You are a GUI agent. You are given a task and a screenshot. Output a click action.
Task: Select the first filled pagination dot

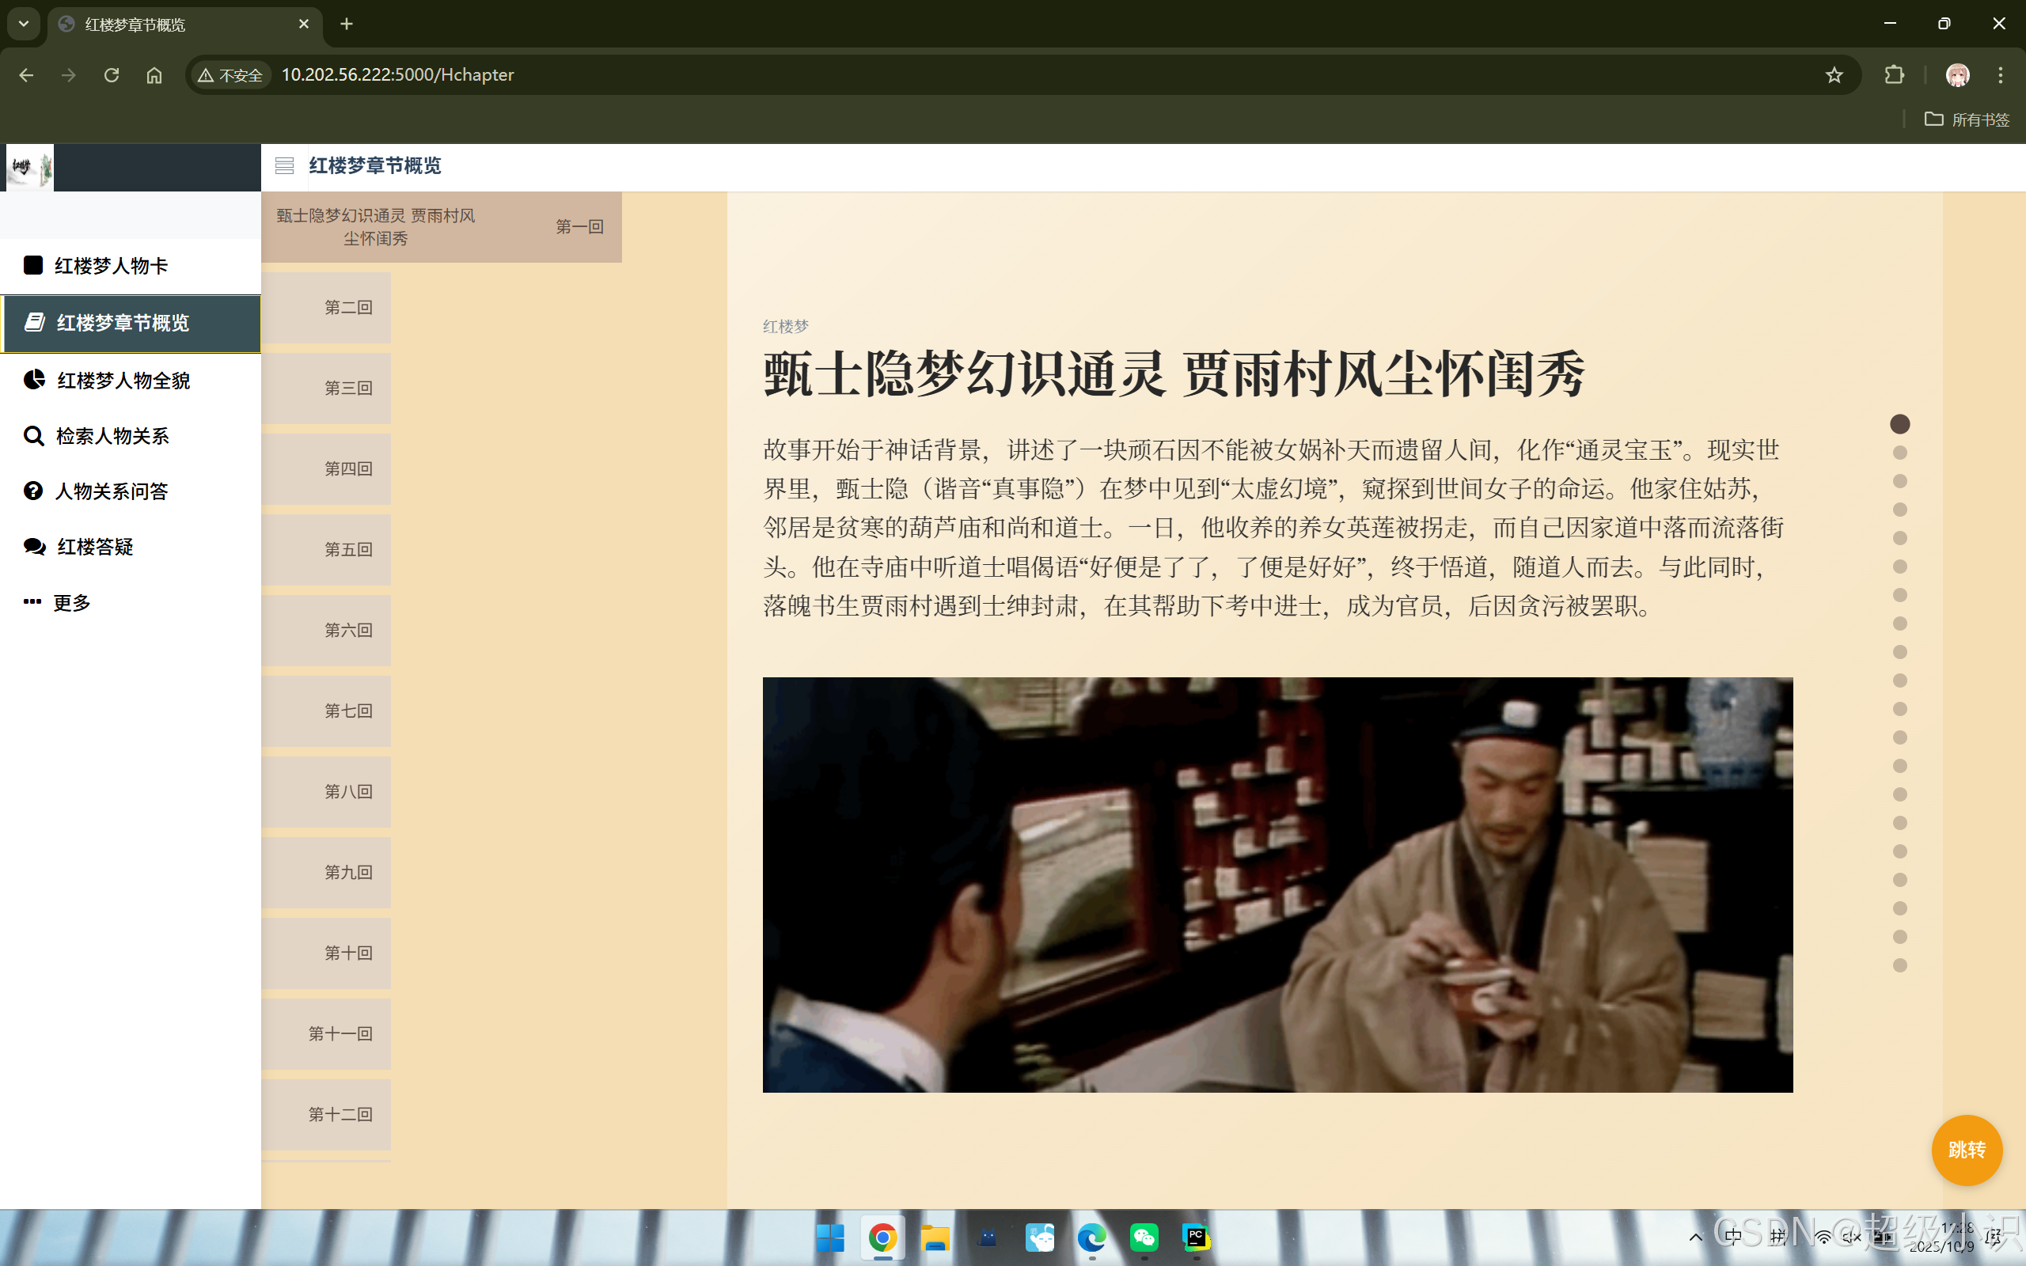click(x=1899, y=425)
